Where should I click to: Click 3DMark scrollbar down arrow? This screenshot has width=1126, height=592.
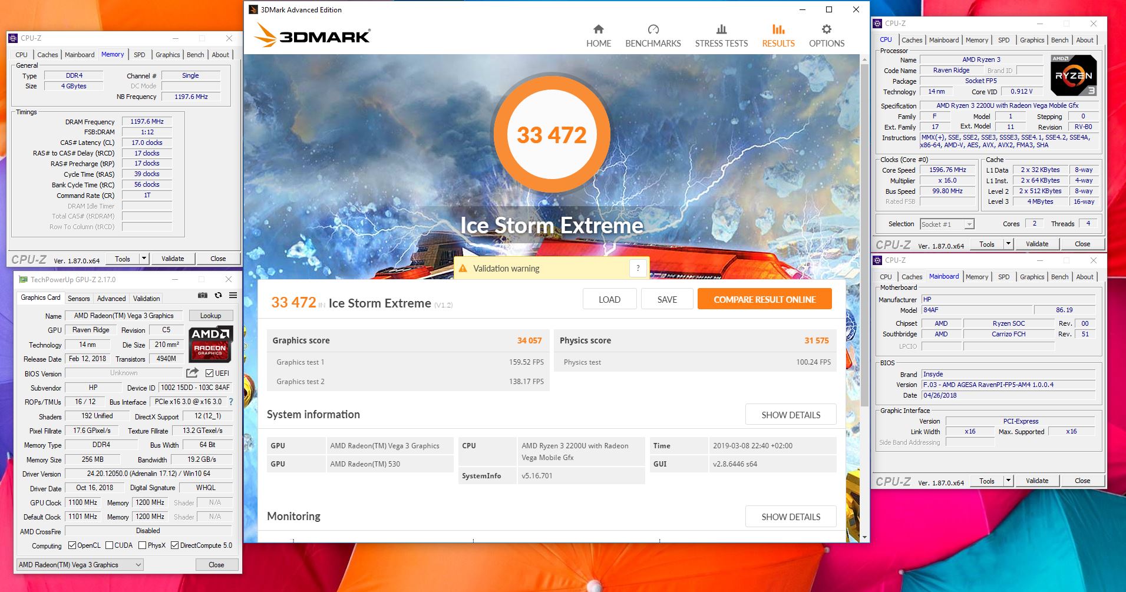864,537
